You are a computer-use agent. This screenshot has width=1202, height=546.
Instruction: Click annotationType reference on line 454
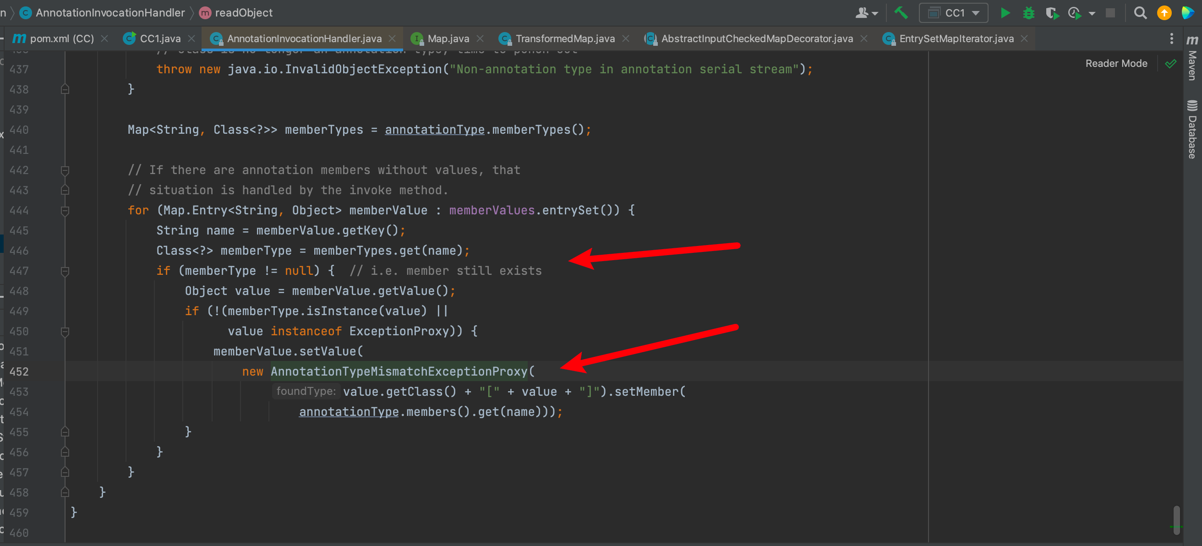[x=349, y=412]
